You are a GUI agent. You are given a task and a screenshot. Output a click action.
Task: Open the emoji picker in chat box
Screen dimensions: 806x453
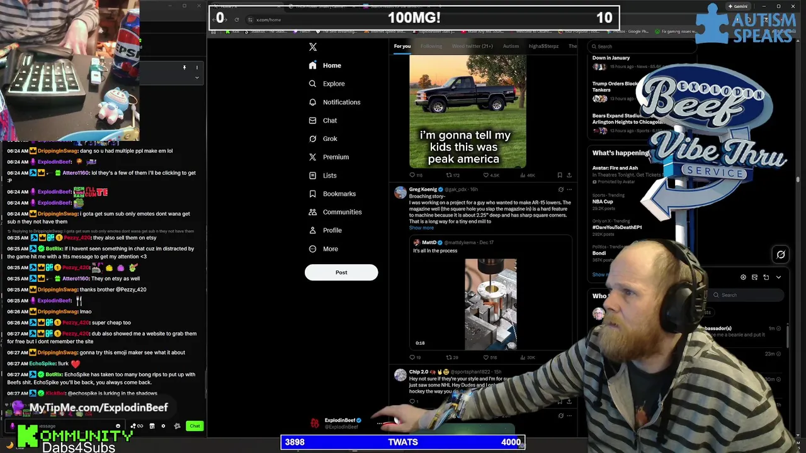tap(118, 426)
